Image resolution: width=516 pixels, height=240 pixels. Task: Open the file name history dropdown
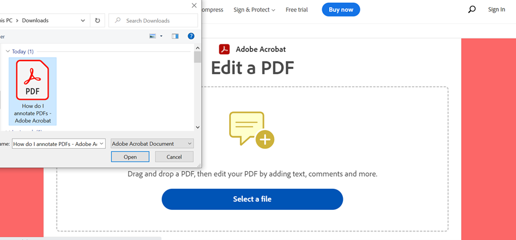(x=101, y=144)
